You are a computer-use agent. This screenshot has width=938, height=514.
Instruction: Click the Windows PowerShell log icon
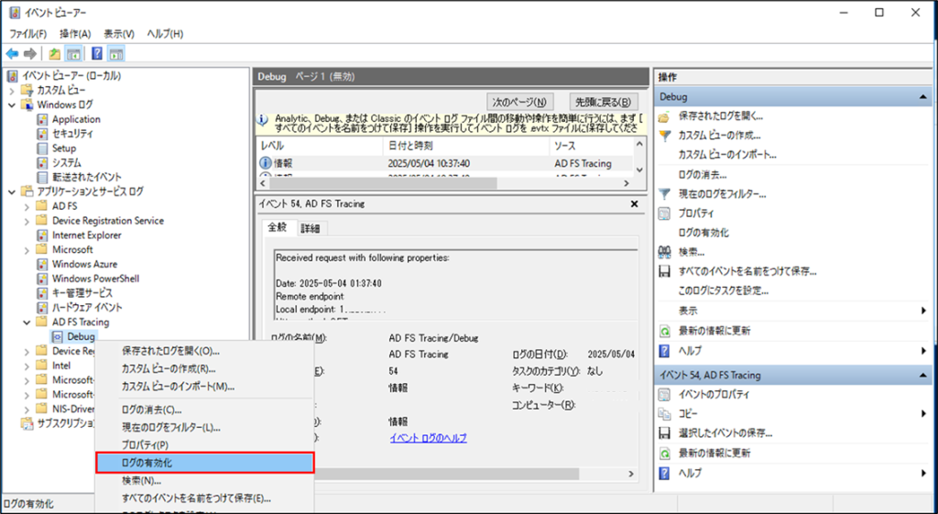(42, 279)
